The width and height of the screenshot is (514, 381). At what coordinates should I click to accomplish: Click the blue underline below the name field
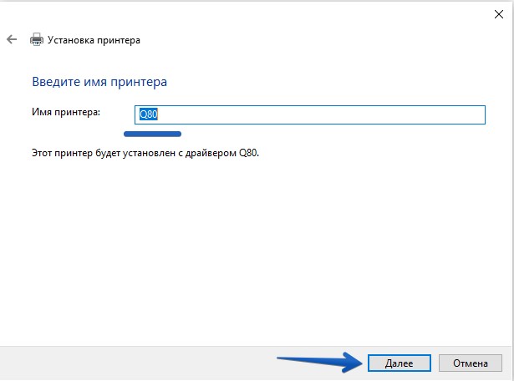coord(153,131)
